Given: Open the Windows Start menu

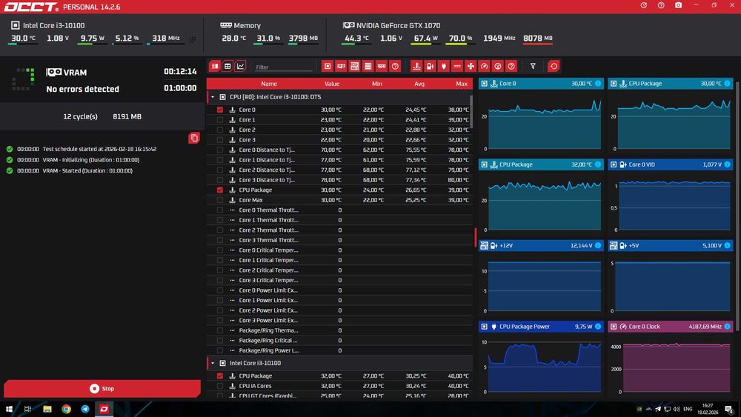Looking at the screenshot, I should [8, 409].
